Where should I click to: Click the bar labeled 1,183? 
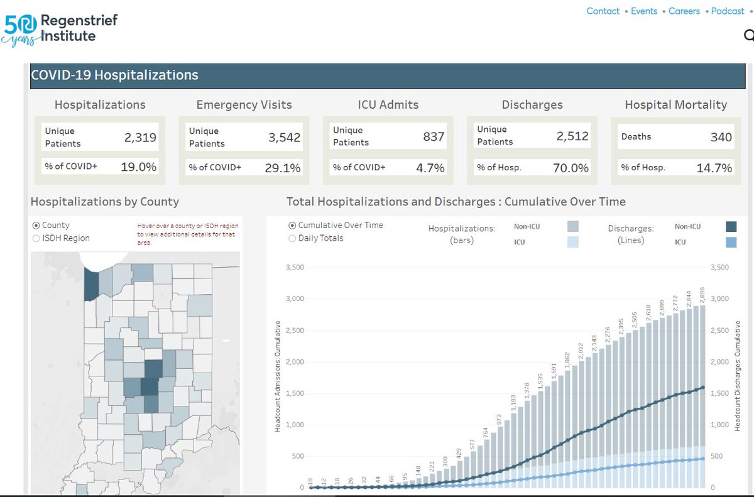coord(513,451)
